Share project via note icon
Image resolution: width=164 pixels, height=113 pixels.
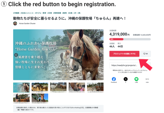[147, 79]
